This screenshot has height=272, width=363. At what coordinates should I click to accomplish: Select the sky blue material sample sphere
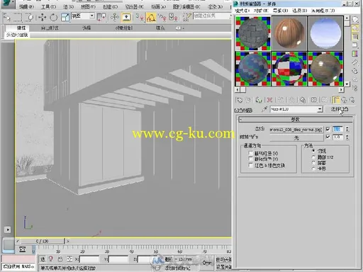(325, 33)
